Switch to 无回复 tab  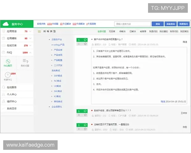coord(112,31)
